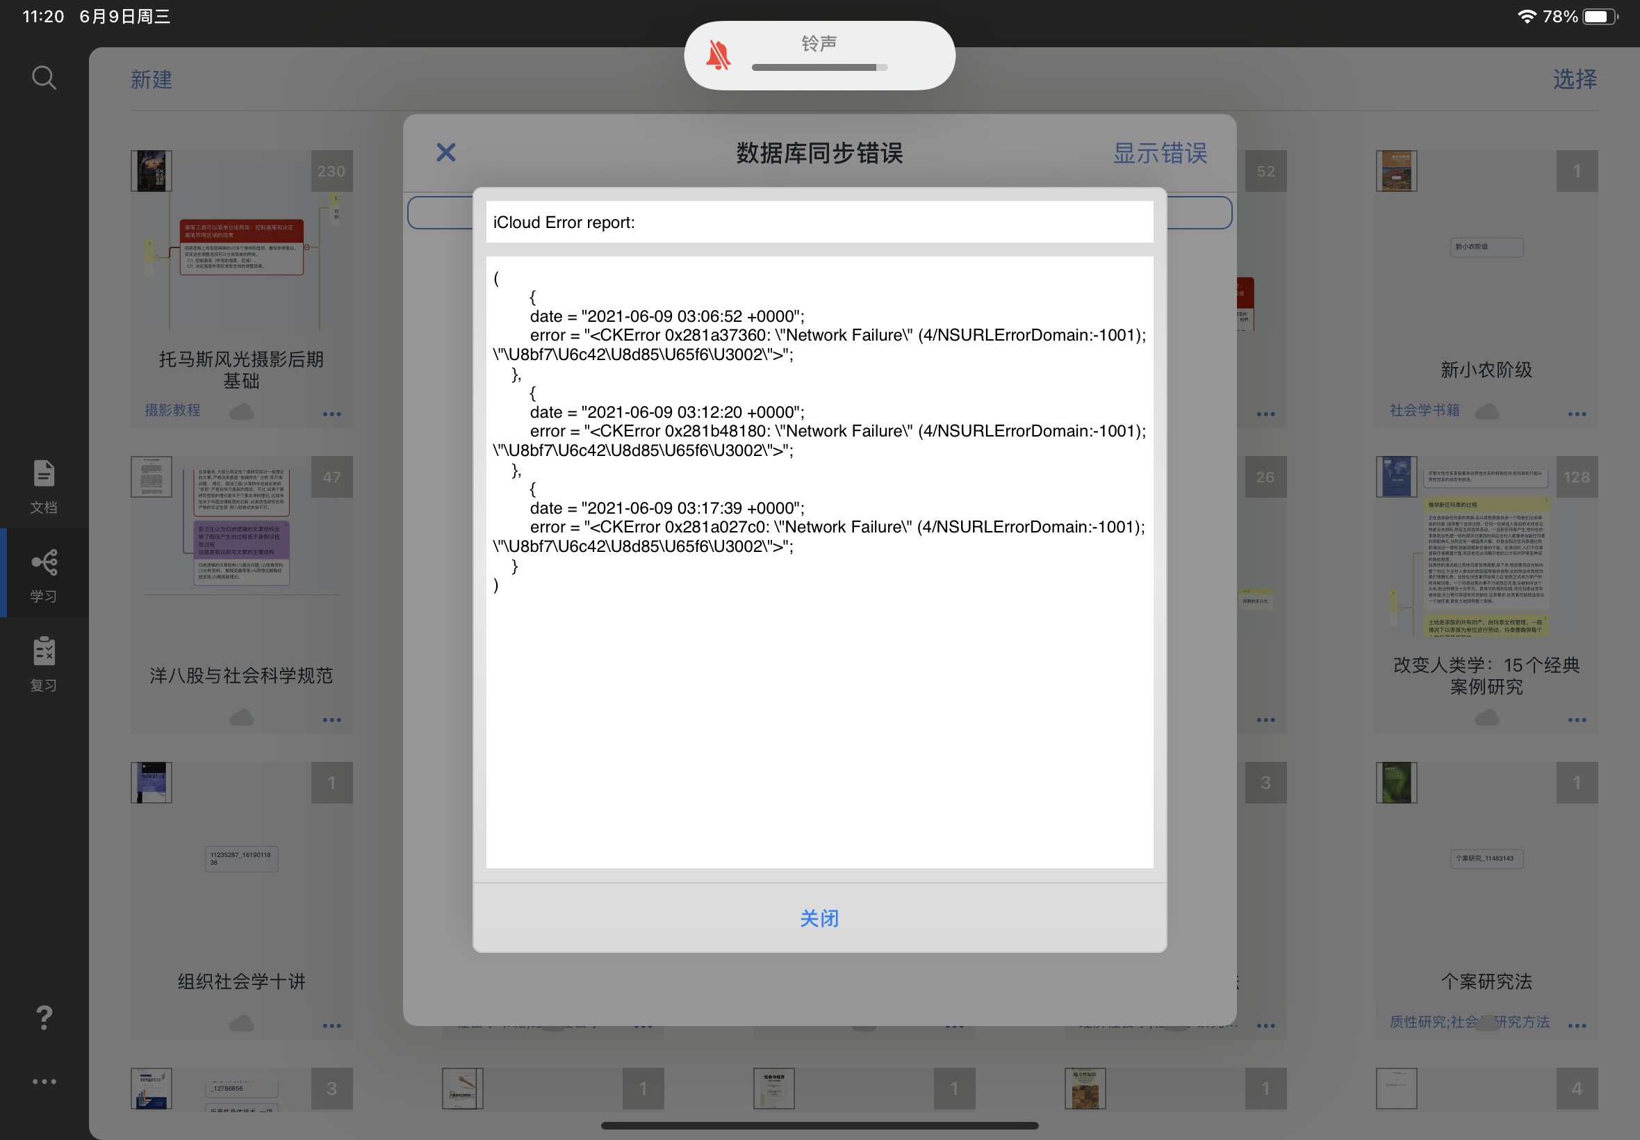Tap 摄影教程 tag link
Image resolution: width=1640 pixels, height=1140 pixels.
tap(172, 410)
